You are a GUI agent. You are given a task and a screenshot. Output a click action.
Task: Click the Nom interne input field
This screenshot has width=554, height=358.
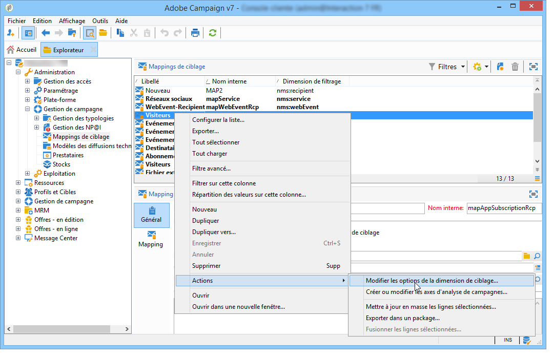504,208
